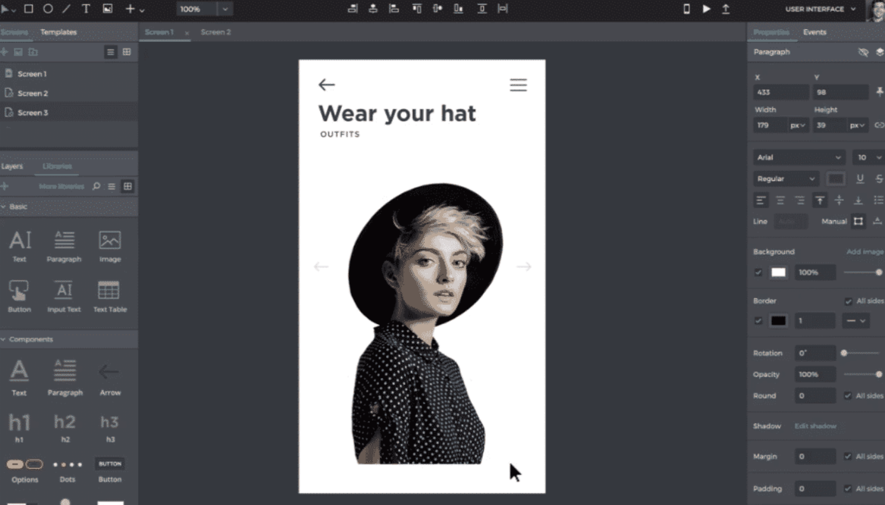Viewport: 885px width, 505px height.
Task: Toggle the Border enabled checkbox
Action: pos(758,321)
